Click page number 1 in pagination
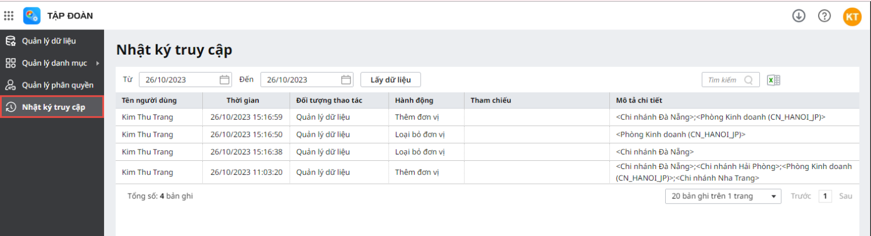 coord(825,196)
